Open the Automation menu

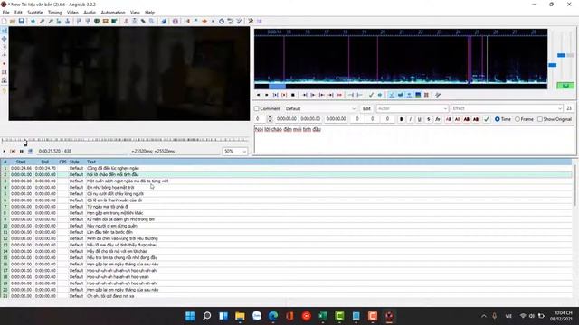pos(113,13)
